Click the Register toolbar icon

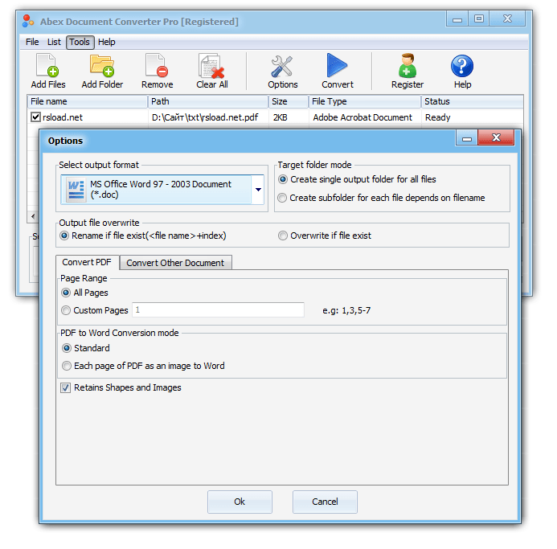(x=407, y=71)
